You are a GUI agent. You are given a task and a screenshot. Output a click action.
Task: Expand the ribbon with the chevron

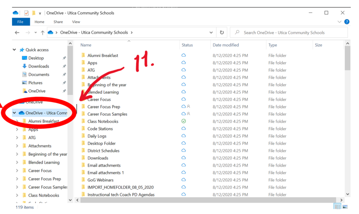[x=339, y=22]
